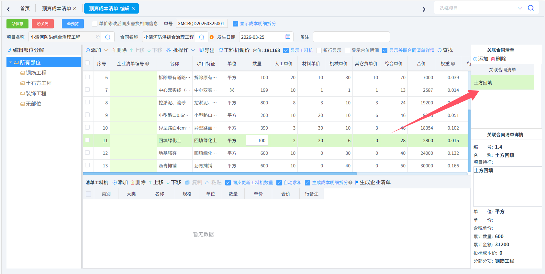Image resolution: width=545 pixels, height=274 pixels.
Task: Click the help icon next to 企业清单编号
Action: tap(147, 64)
